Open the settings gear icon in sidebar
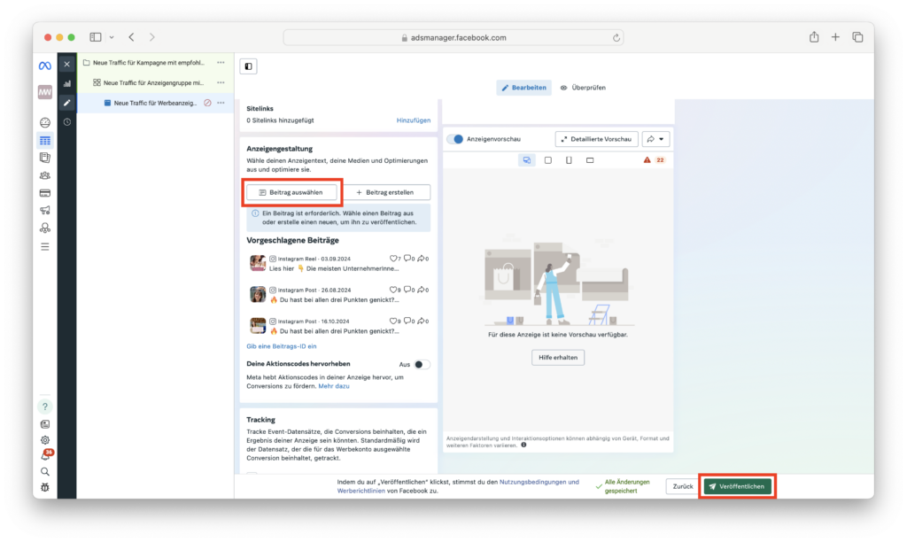The width and height of the screenshot is (907, 542). (x=44, y=440)
